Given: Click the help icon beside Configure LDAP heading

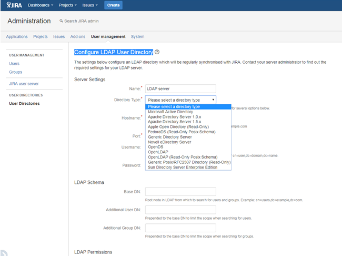Looking at the screenshot, I should (157, 52).
